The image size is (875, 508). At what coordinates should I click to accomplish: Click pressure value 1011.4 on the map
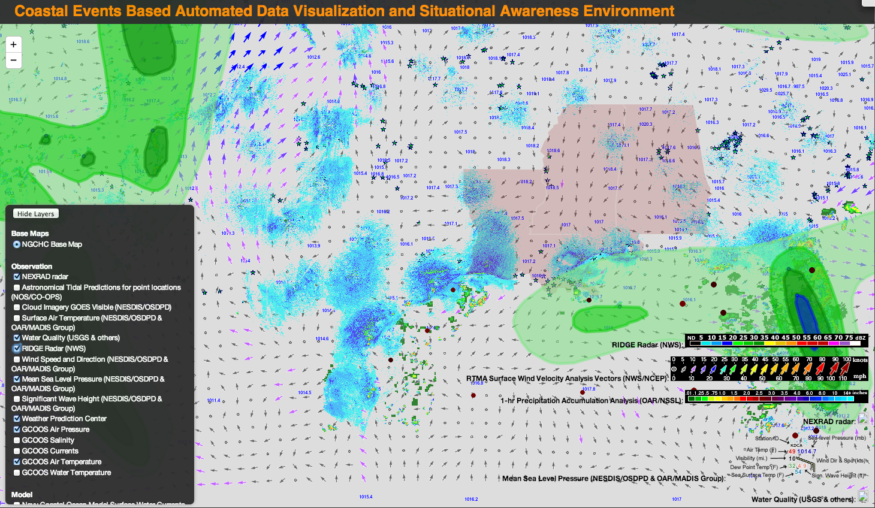(x=214, y=401)
